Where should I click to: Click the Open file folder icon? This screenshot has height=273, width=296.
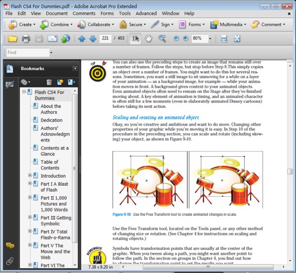(12, 38)
